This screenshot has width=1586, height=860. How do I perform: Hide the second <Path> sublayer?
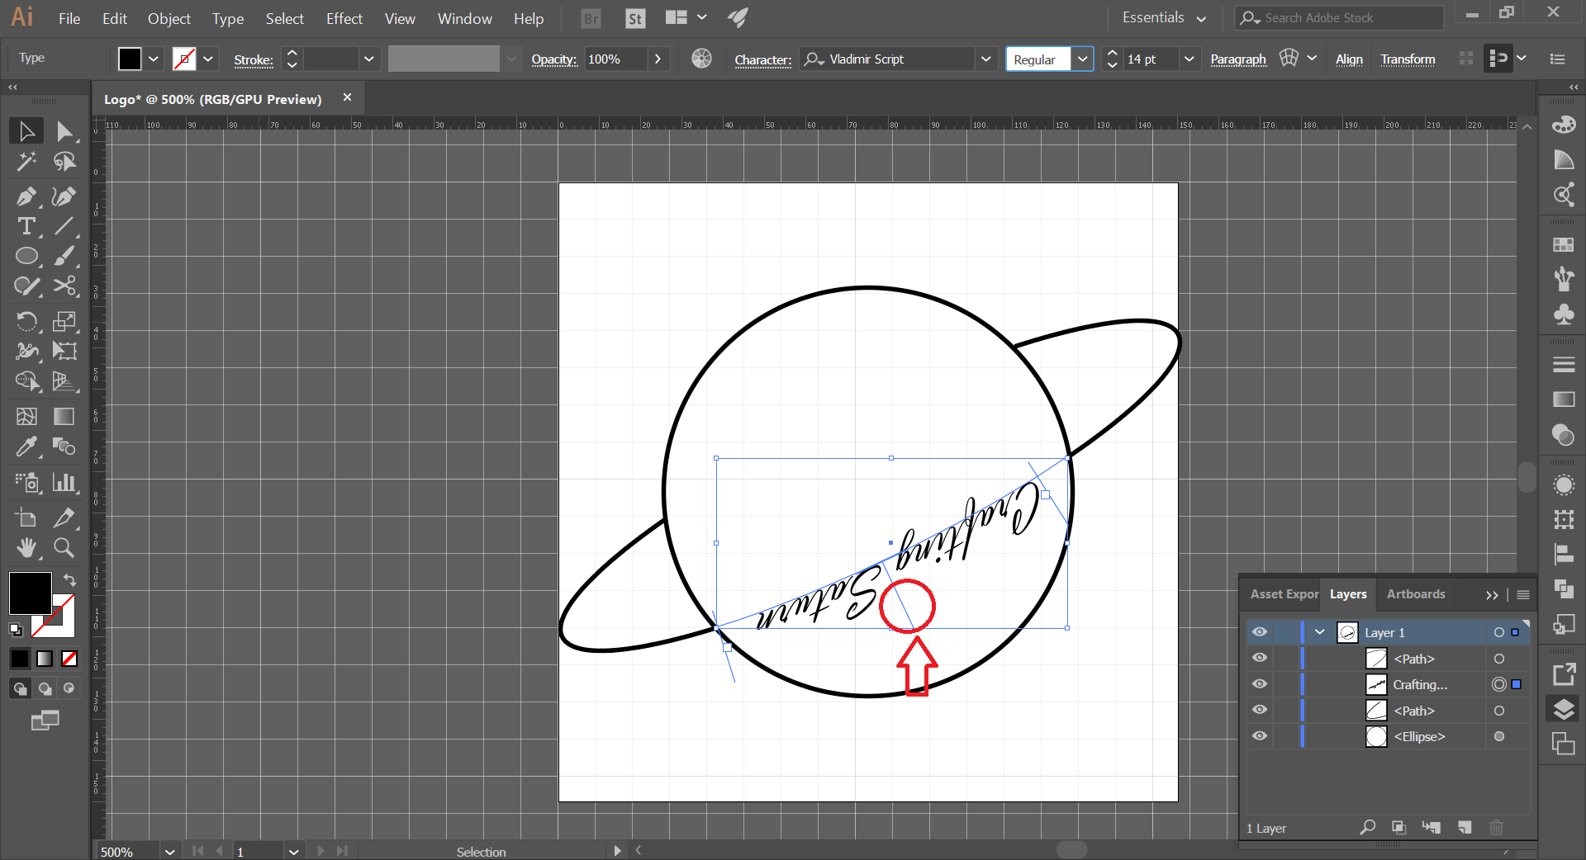pyautogui.click(x=1259, y=710)
